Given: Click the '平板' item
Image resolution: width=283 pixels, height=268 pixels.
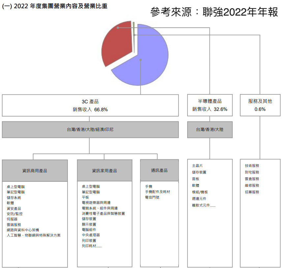Looking at the screenshot, I should pos(85,197).
